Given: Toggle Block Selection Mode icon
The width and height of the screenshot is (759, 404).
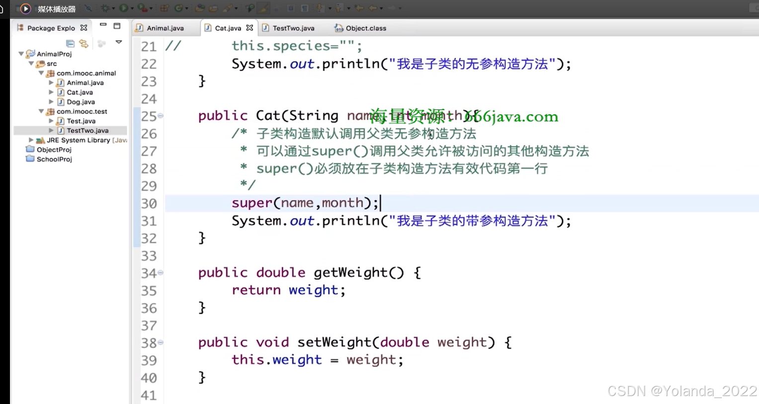Looking at the screenshot, I should [x=291, y=8].
